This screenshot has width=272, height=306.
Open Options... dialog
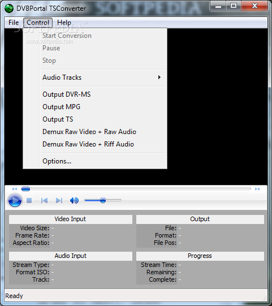[x=103, y=161]
